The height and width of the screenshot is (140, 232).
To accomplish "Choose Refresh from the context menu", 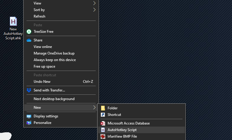I will click(61, 16).
